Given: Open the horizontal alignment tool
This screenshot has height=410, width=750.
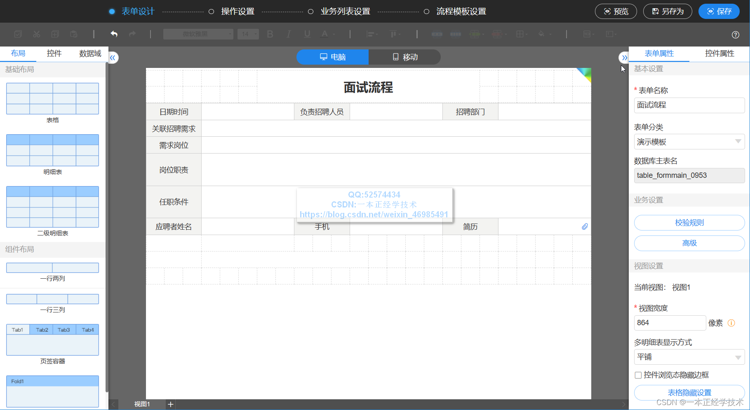Looking at the screenshot, I should coord(370,34).
